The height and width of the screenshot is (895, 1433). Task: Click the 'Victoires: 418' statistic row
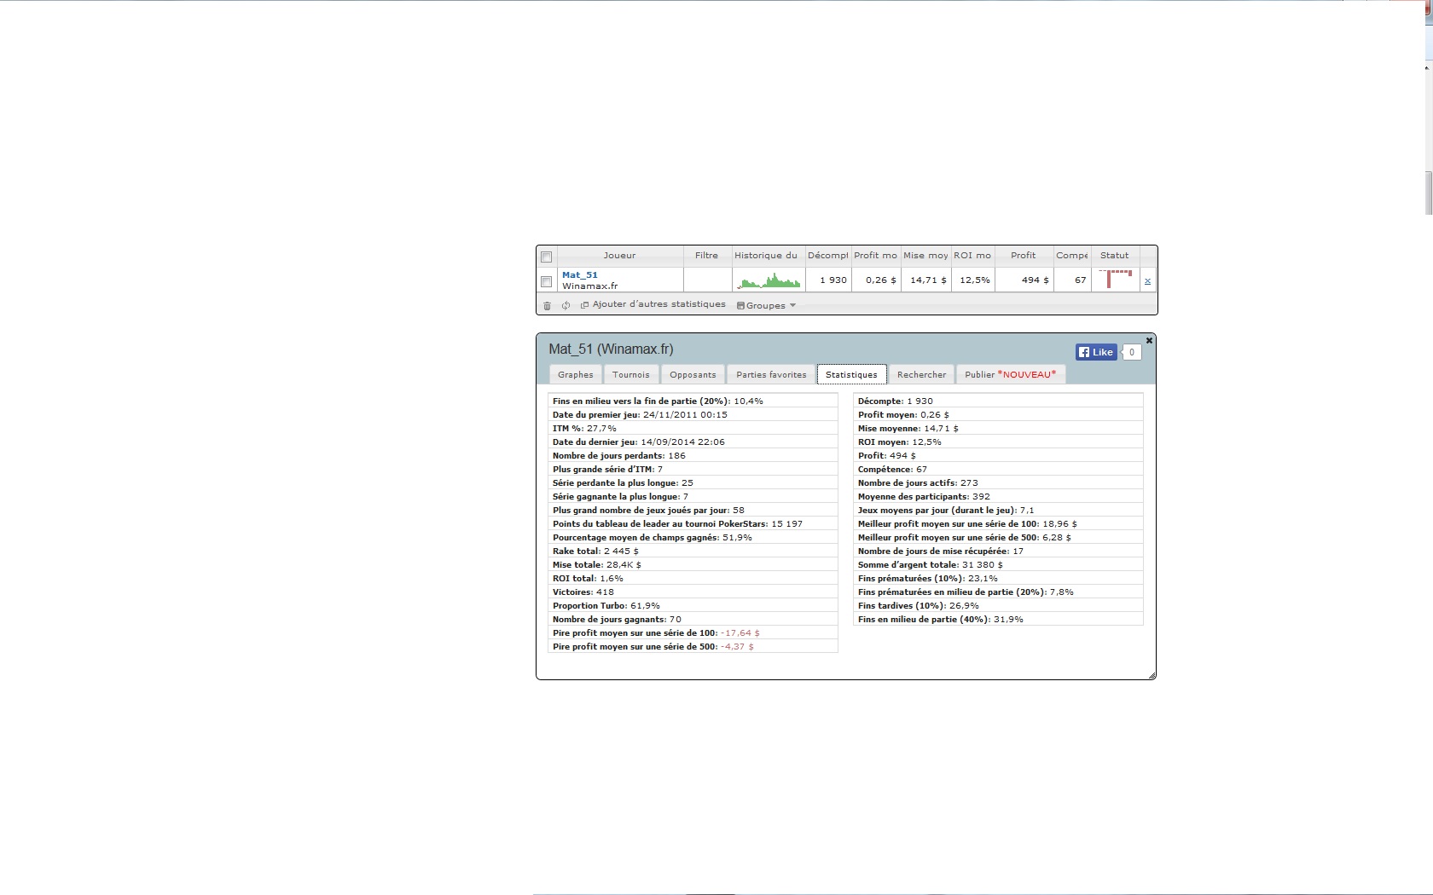[x=693, y=592]
